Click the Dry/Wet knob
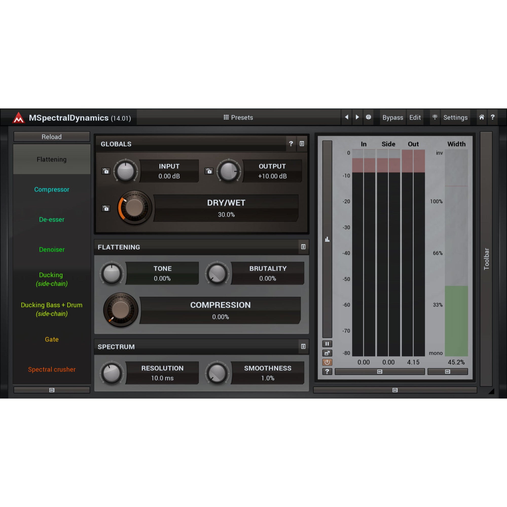Image resolution: width=507 pixels, height=507 pixels. 134,208
